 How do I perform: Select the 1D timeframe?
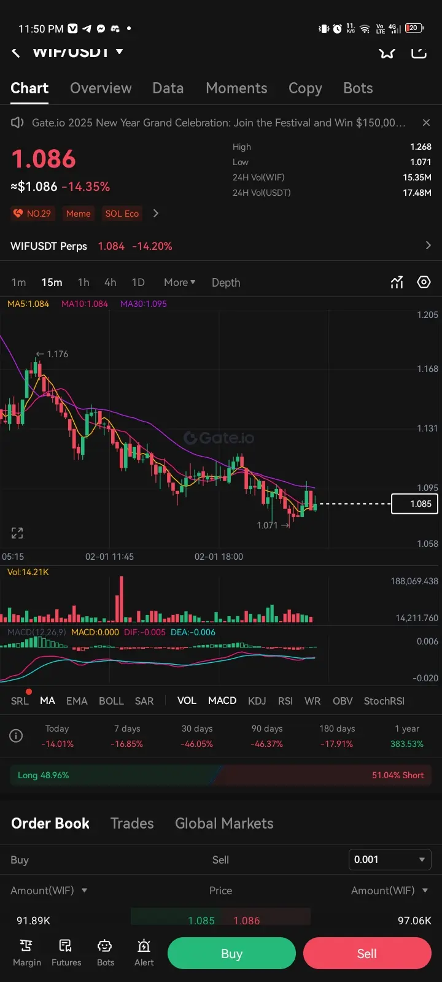pyautogui.click(x=138, y=282)
